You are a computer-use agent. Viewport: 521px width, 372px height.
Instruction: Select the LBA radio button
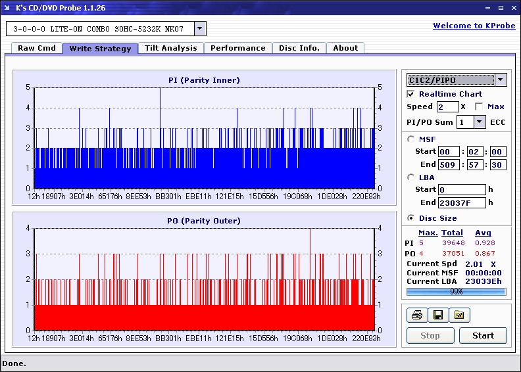[412, 177]
